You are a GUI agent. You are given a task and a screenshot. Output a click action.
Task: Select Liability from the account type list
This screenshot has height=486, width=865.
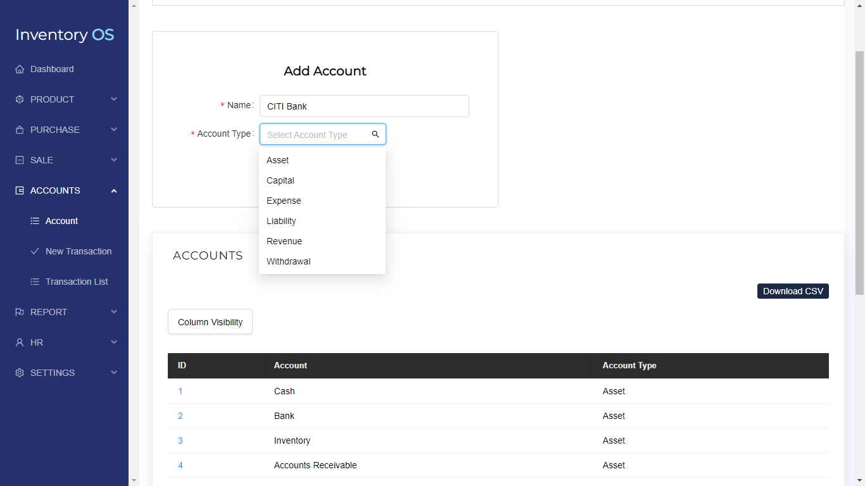point(281,221)
